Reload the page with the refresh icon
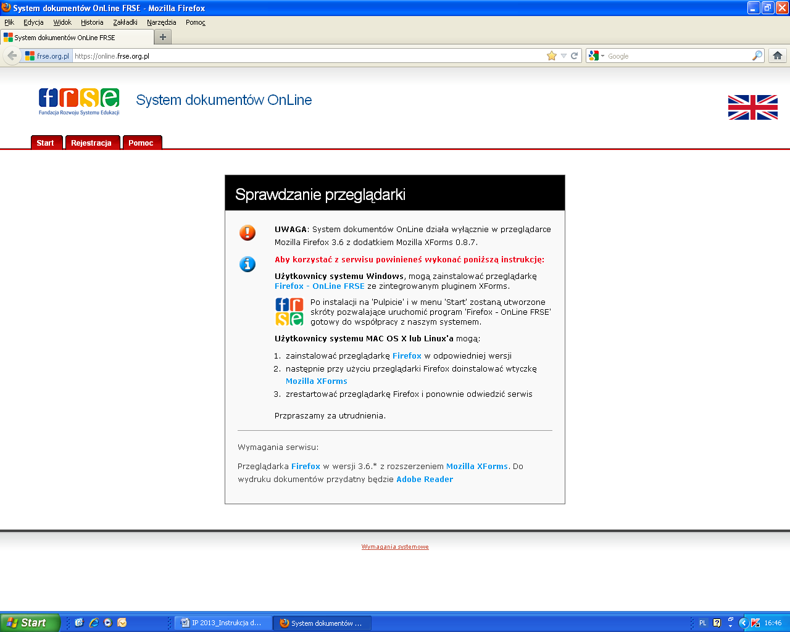Image resolution: width=790 pixels, height=632 pixels. pos(575,56)
